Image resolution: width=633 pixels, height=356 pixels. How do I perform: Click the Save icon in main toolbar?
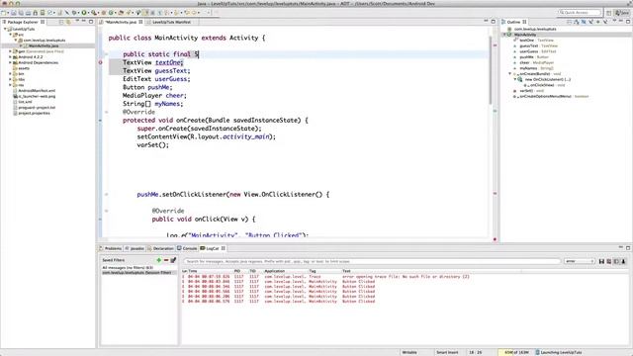[14, 13]
